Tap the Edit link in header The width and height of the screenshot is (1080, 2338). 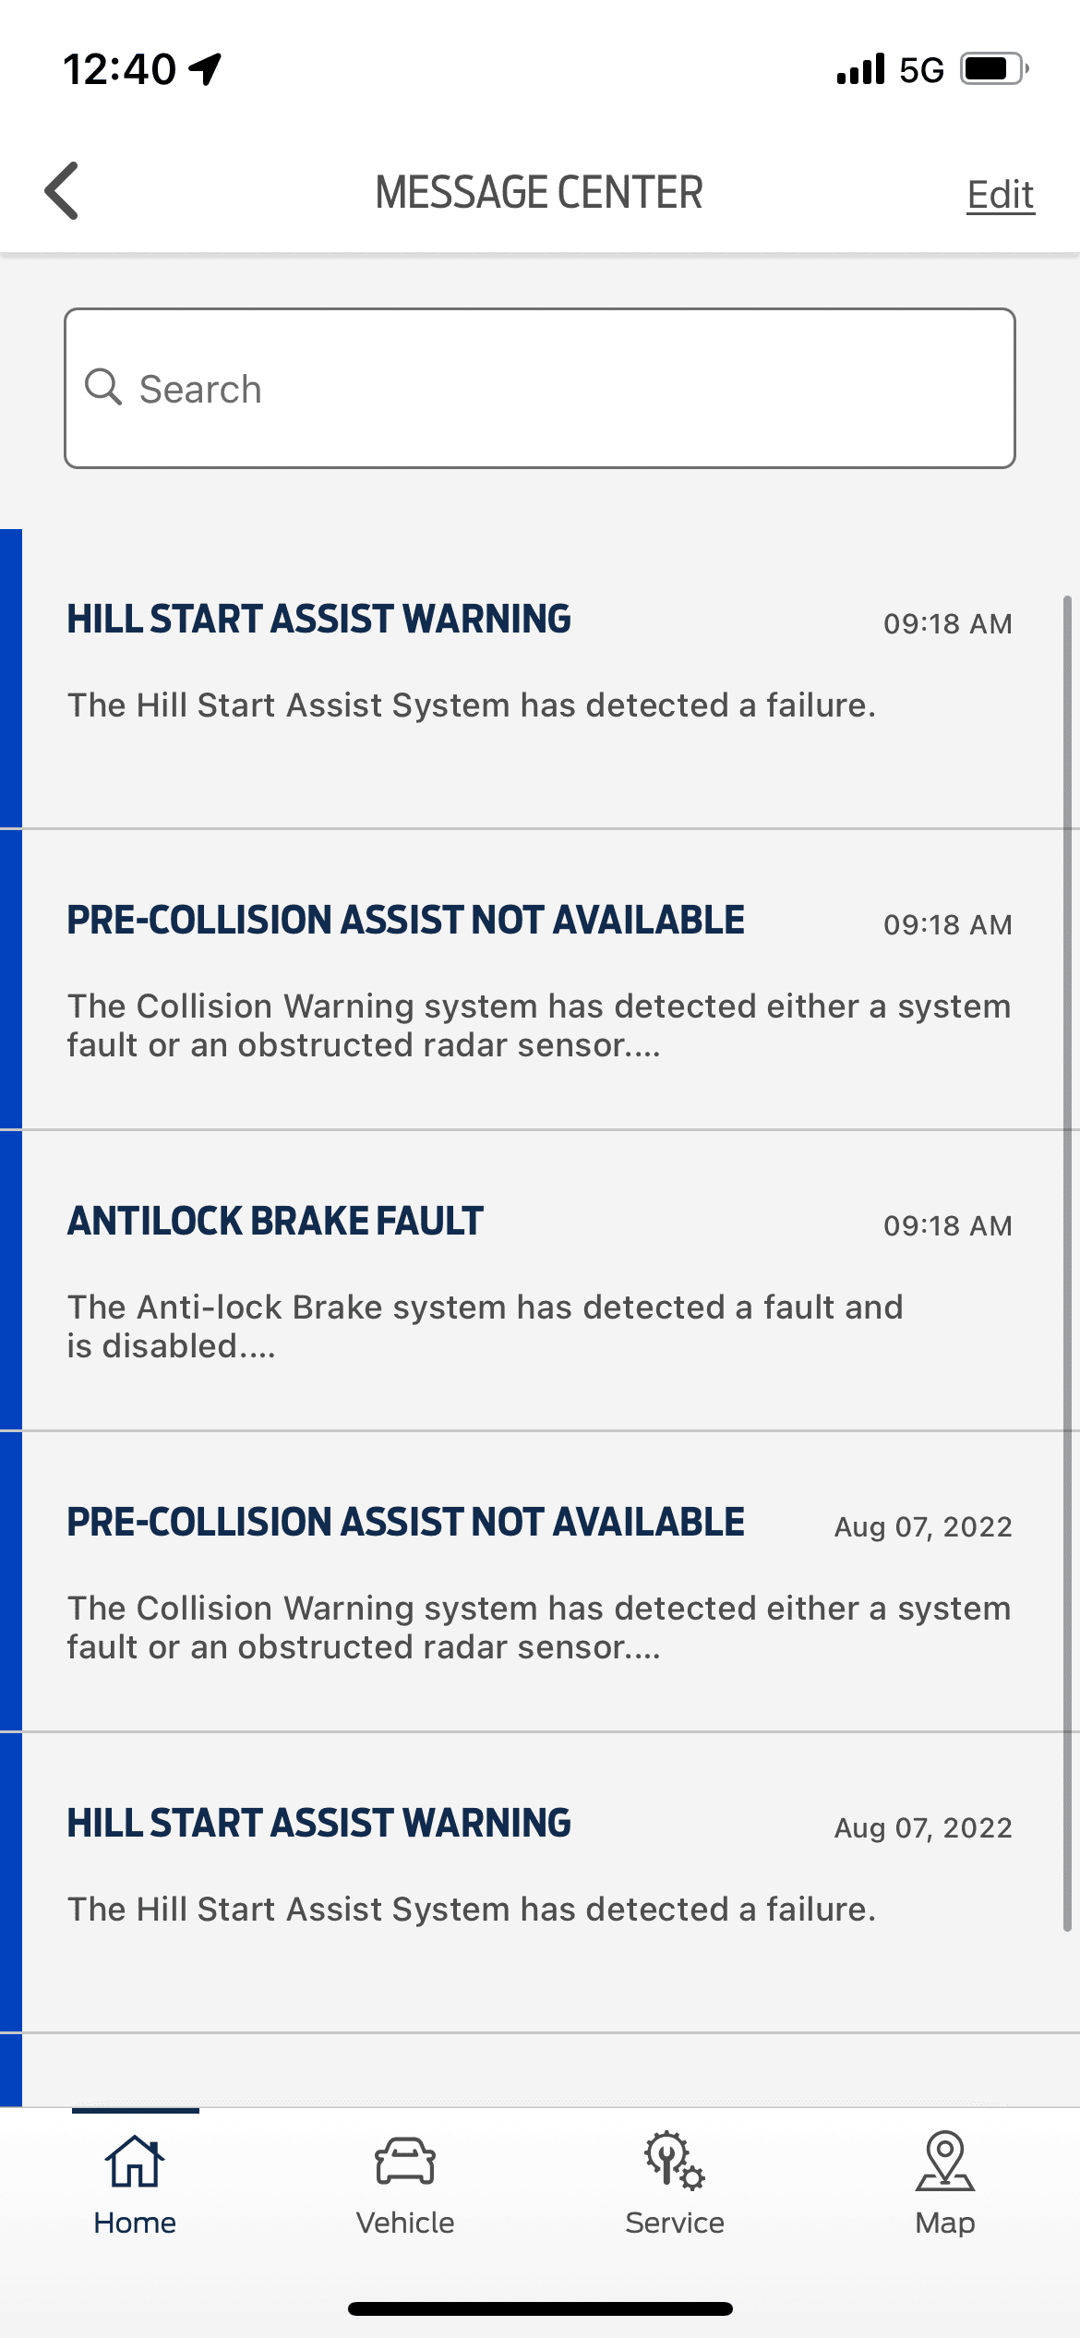[1001, 195]
